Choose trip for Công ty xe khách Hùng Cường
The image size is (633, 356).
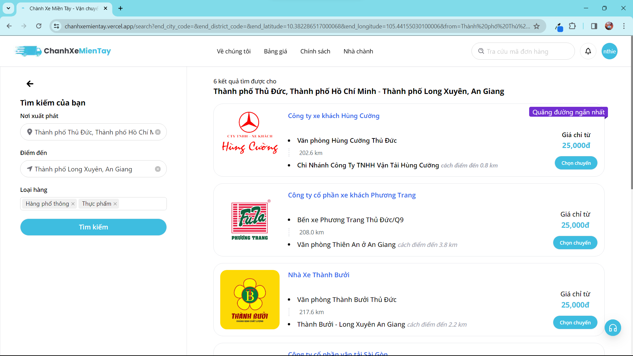click(x=576, y=163)
